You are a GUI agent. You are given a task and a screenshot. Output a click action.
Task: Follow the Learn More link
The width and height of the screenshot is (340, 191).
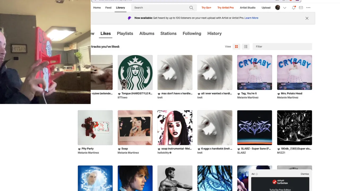tap(251, 18)
